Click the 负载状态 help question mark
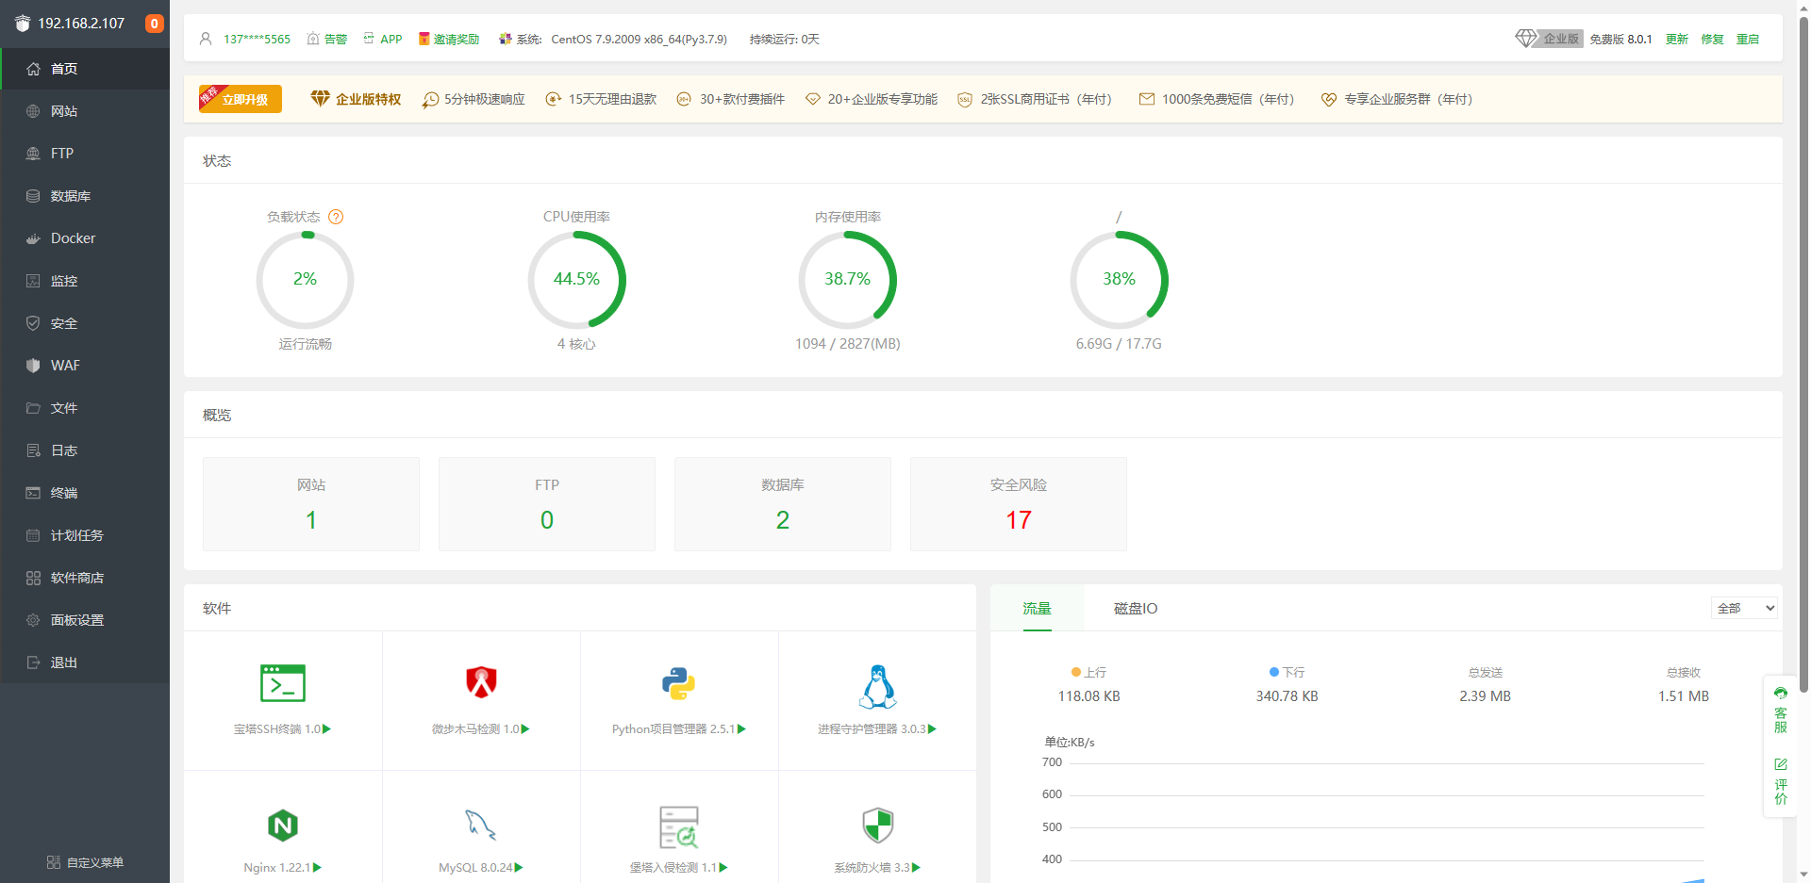Viewport: 1811px width, 883px height. click(x=336, y=217)
